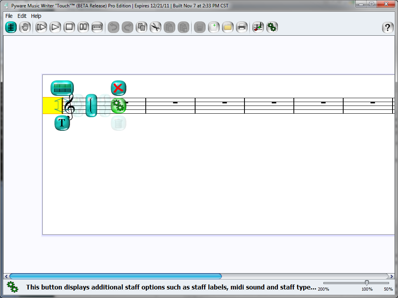
Task: Print the score with printer icon
Action: point(242,27)
